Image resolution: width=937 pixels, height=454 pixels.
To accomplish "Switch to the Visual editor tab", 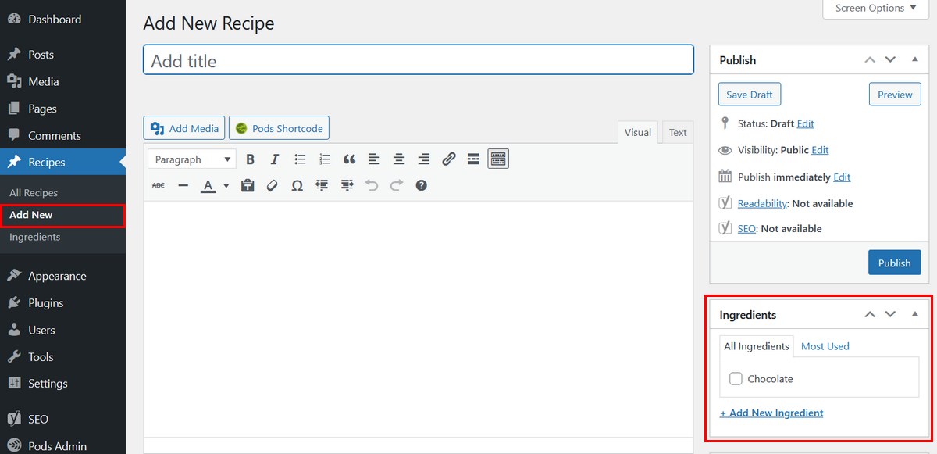I will (x=637, y=132).
